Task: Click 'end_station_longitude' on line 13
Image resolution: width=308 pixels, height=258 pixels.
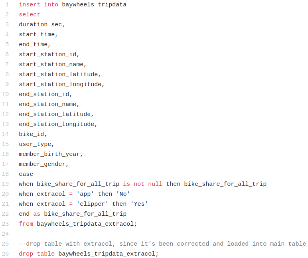Action: coord(57,124)
